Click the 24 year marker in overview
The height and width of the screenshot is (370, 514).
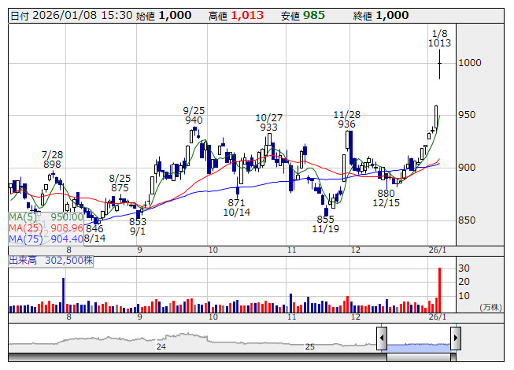point(161,346)
